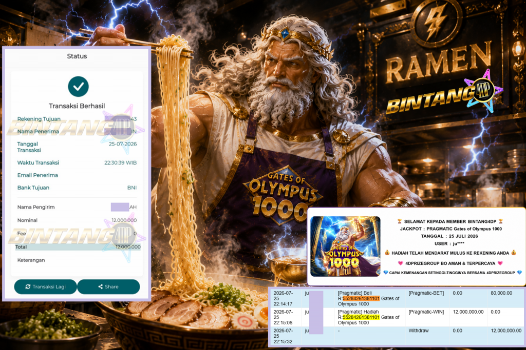Click the Withdraw cell
The width and height of the screenshot is (526, 350).
pos(418,330)
